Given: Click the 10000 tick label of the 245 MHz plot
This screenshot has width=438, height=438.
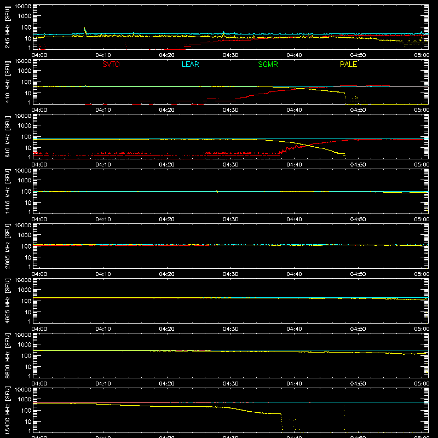Looking at the screenshot, I should point(23,7).
